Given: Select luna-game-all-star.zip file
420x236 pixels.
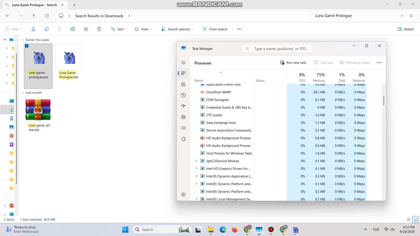Looking at the screenshot, I should [38, 115].
